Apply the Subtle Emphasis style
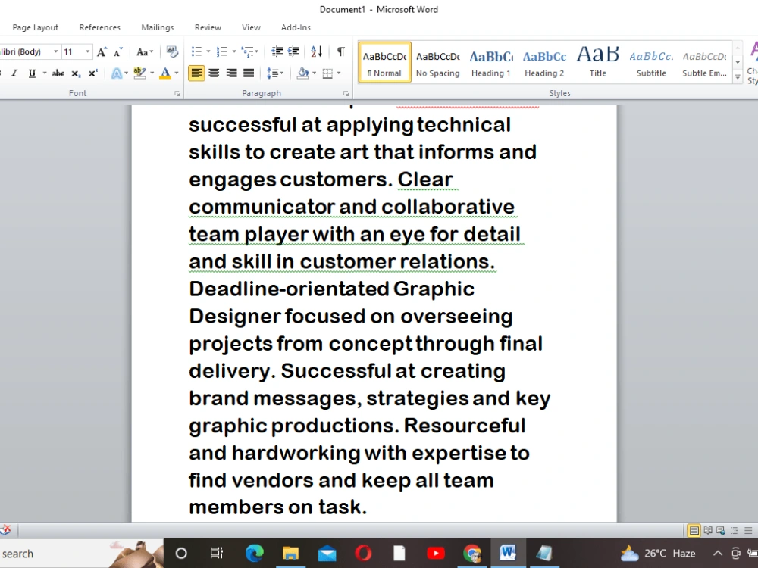The image size is (758, 568). click(x=704, y=62)
